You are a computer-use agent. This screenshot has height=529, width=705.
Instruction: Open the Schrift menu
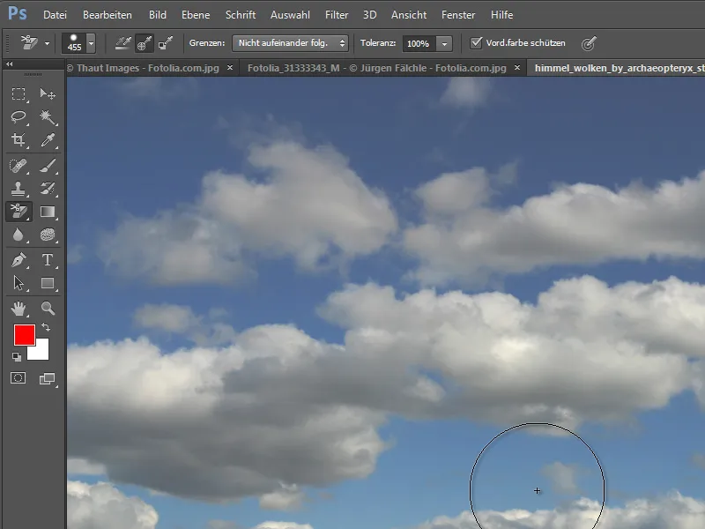click(x=241, y=15)
